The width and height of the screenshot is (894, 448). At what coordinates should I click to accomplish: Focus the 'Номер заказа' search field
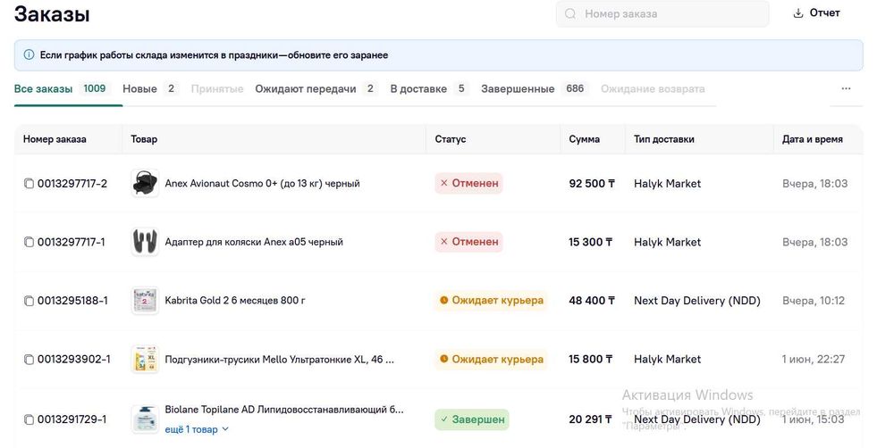coord(662,13)
